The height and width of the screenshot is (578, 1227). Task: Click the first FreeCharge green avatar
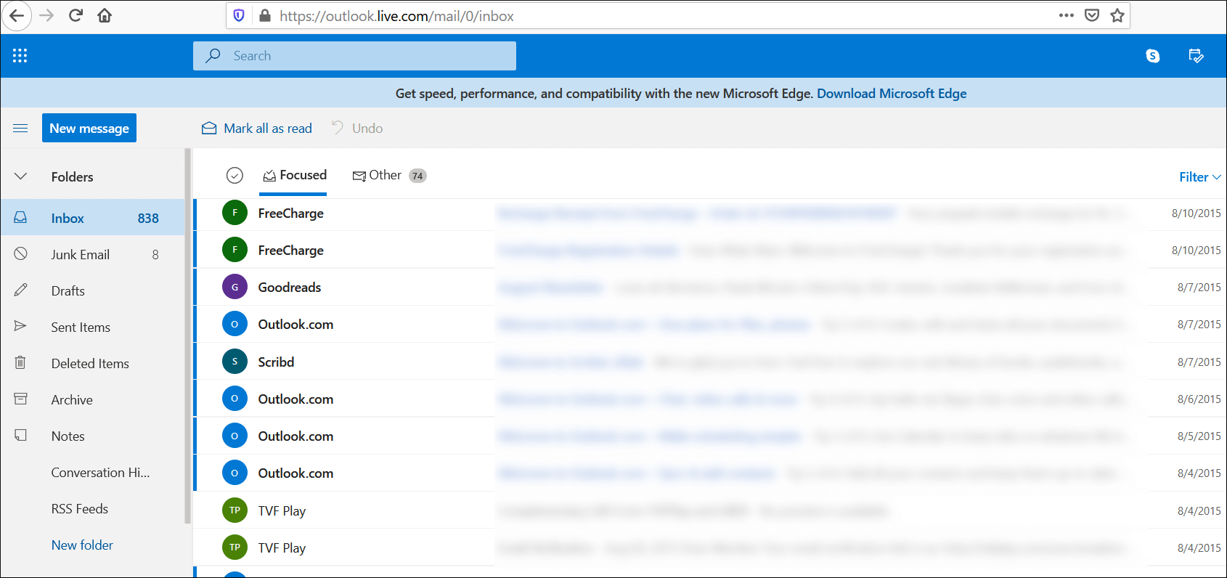click(x=235, y=213)
